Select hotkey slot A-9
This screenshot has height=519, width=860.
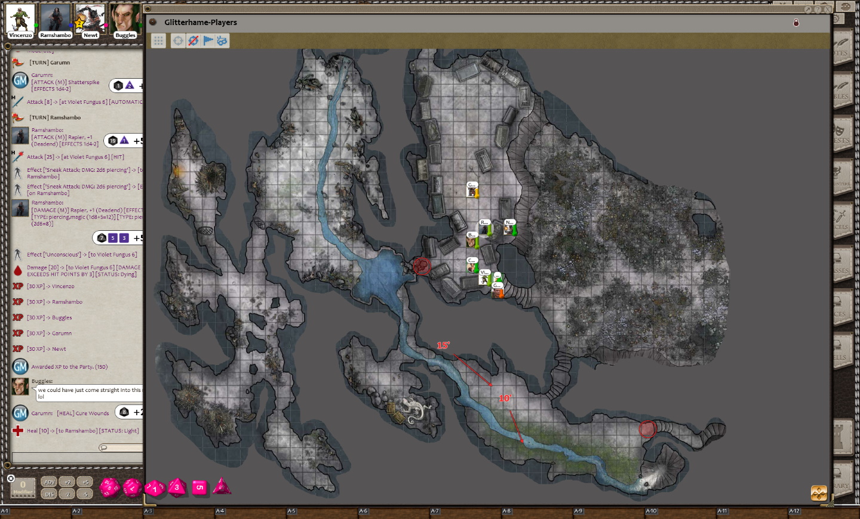[x=609, y=512]
